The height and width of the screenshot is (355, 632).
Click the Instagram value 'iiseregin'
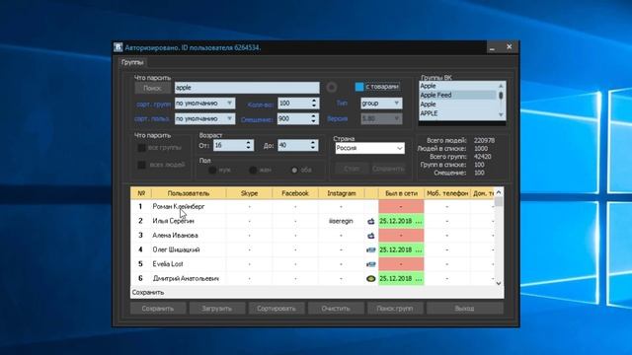341,221
